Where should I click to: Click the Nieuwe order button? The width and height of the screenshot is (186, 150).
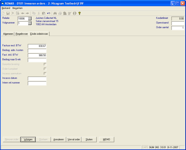click(12, 139)
